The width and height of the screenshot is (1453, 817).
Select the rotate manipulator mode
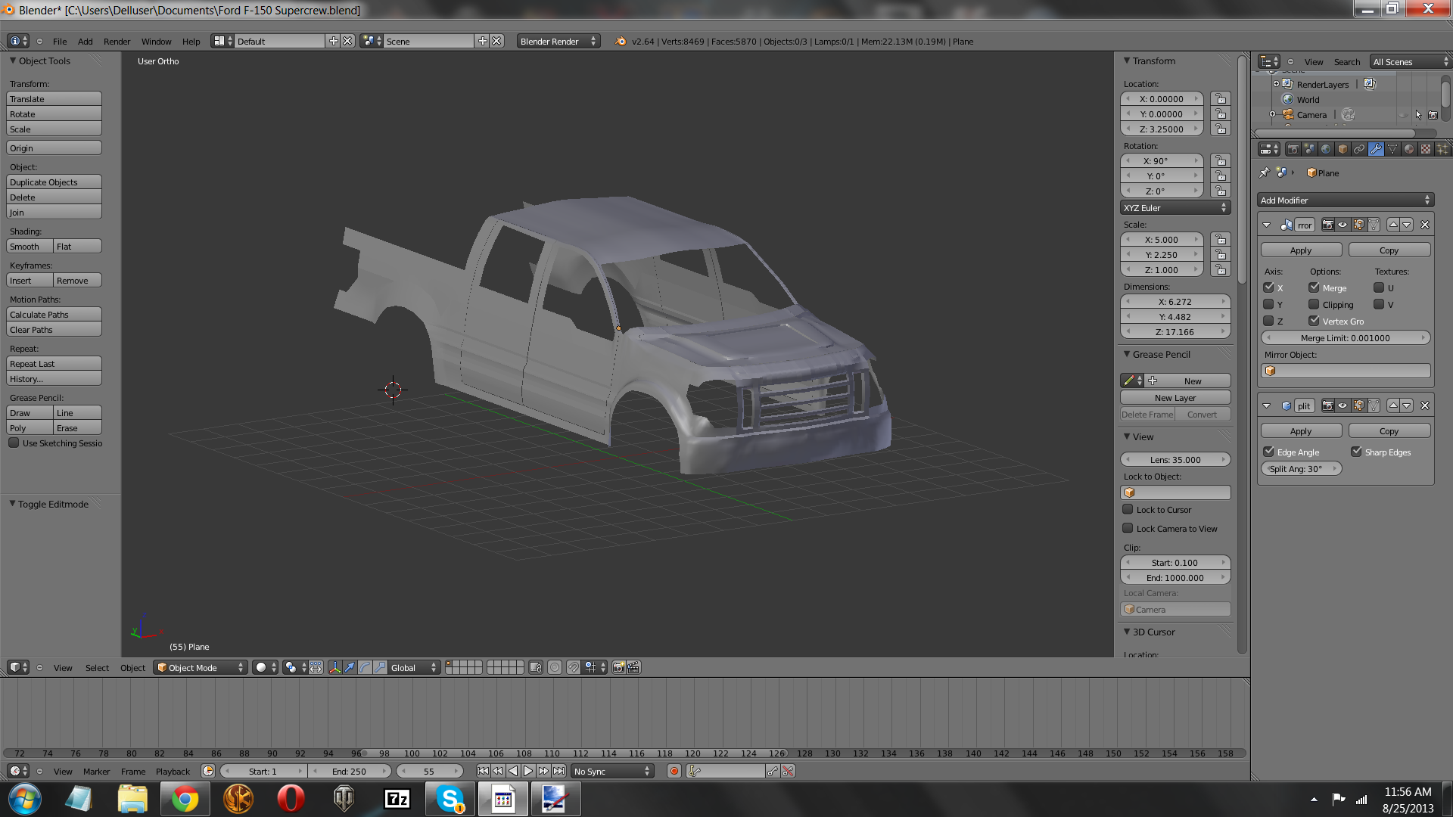pyautogui.click(x=365, y=667)
